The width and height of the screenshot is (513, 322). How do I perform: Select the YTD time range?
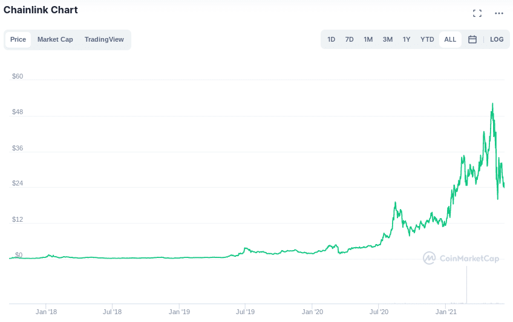coord(427,39)
